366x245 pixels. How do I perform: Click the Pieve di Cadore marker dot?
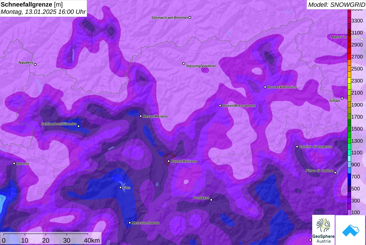[x=335, y=173]
